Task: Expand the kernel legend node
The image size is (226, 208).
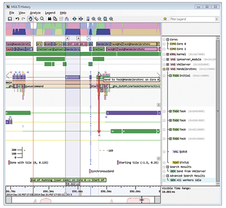Action: [x=168, y=54]
